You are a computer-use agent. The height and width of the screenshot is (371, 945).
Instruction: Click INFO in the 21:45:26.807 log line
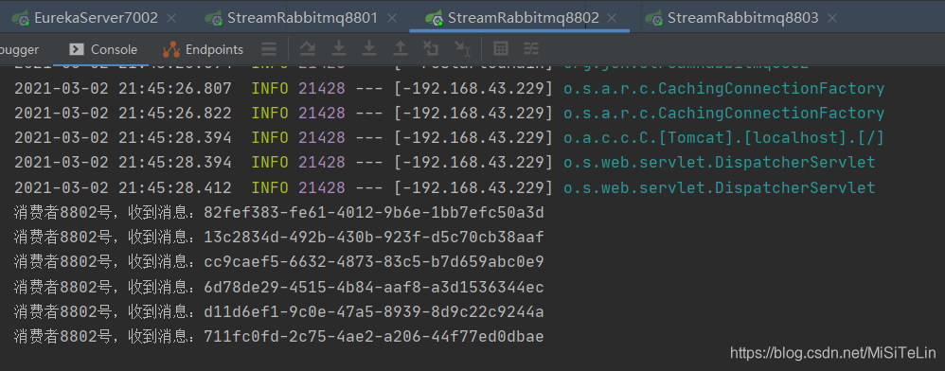click(x=270, y=89)
